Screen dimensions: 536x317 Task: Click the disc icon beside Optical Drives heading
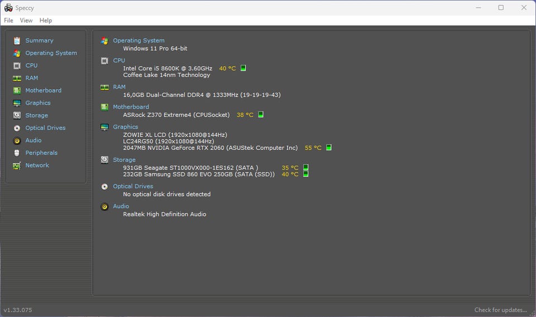[x=104, y=187]
